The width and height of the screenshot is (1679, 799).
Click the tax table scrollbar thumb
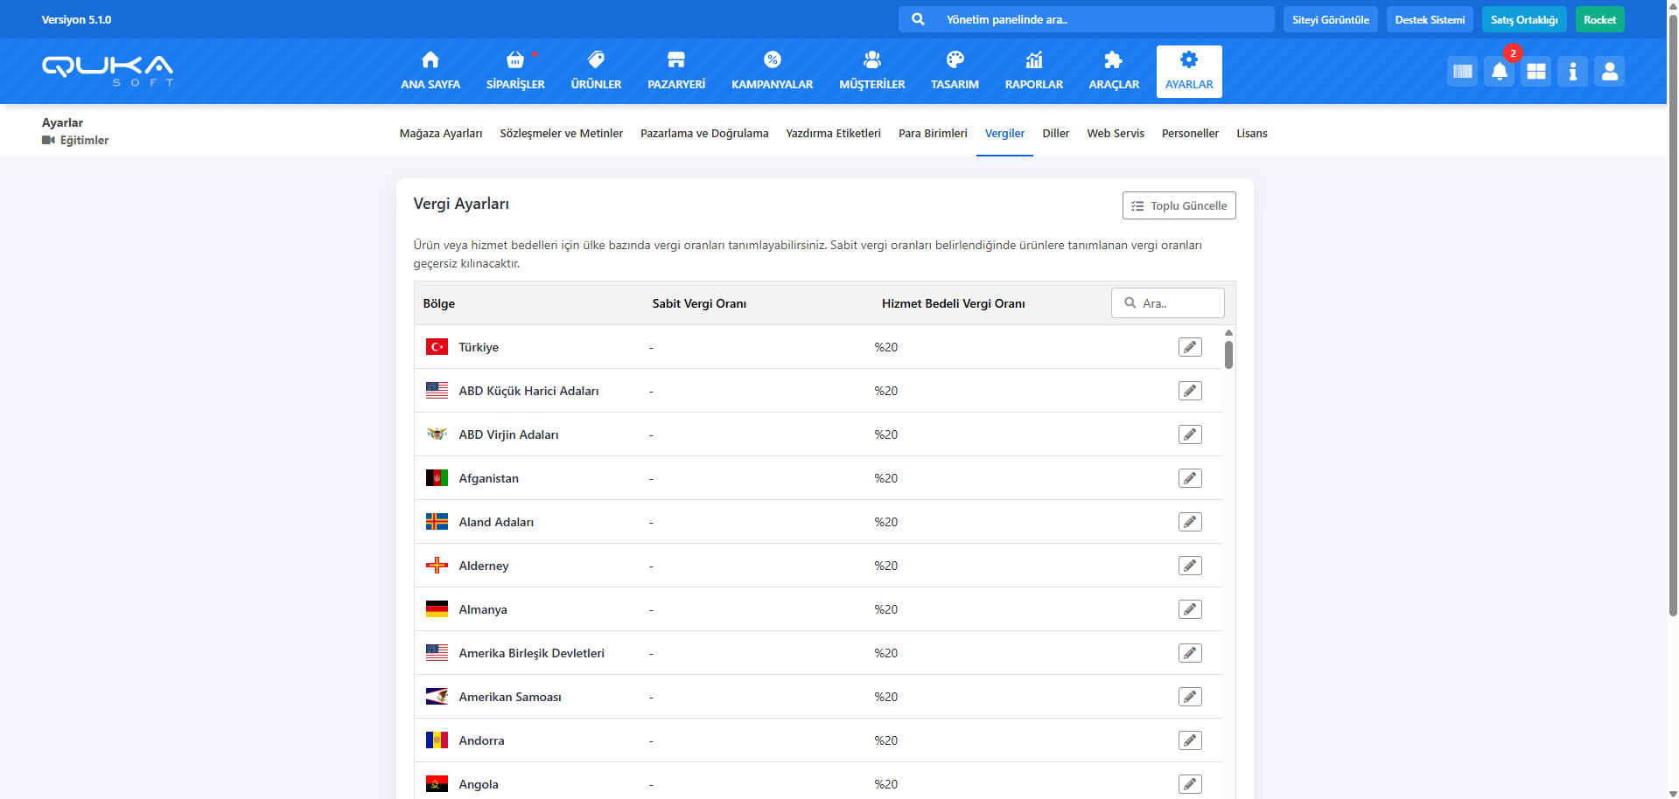click(1228, 355)
